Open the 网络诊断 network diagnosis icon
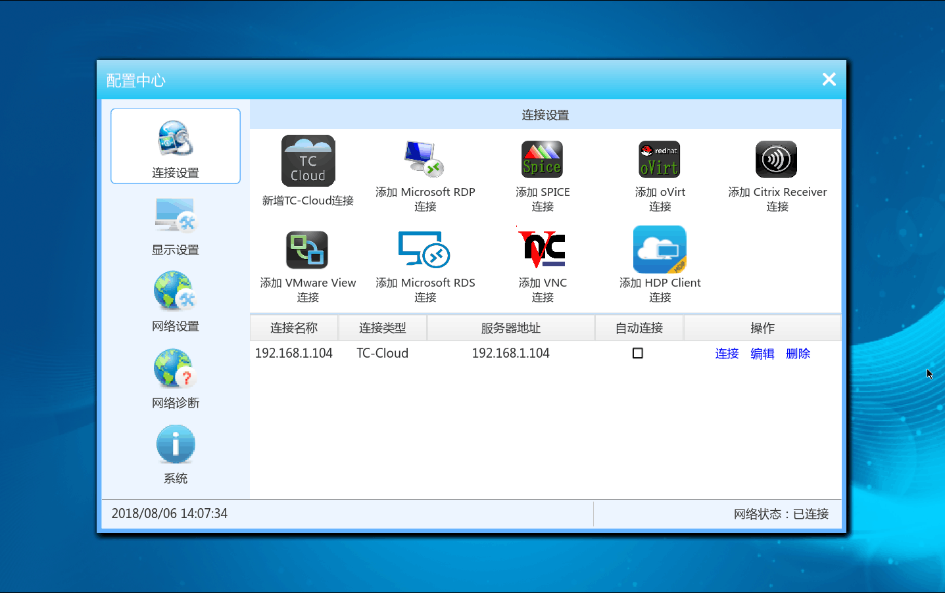Screen dimensions: 945x593 [176, 368]
